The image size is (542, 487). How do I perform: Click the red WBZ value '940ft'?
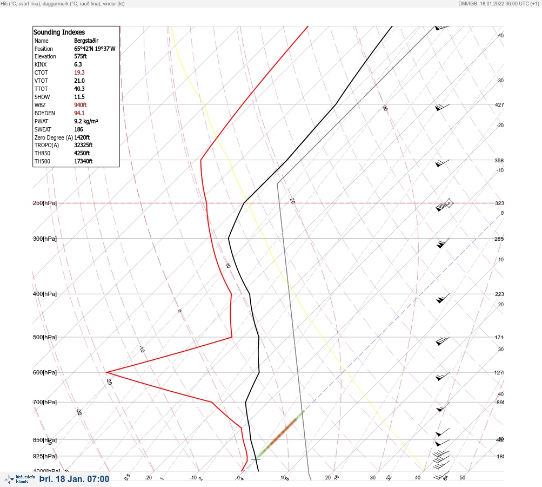(x=80, y=105)
